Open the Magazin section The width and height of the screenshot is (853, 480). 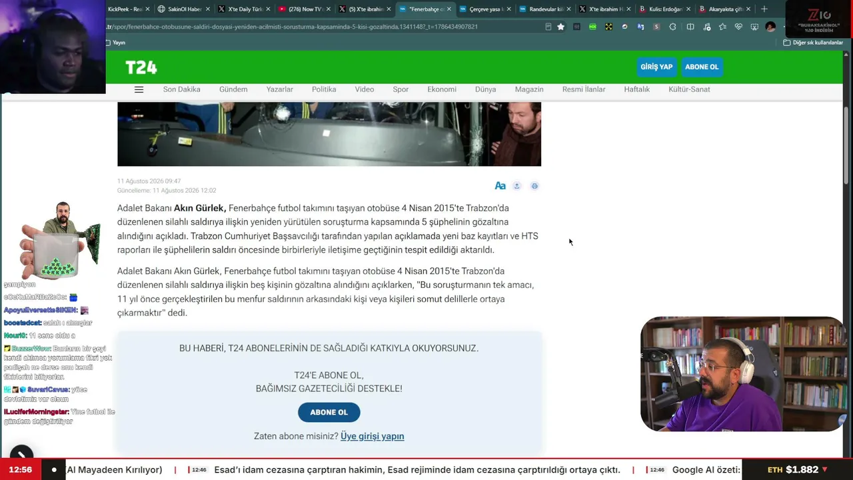coord(529,89)
